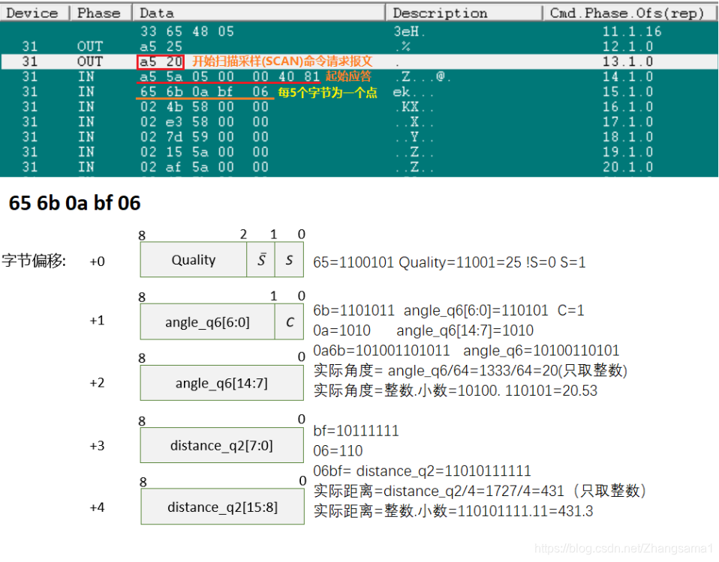Select the row with data '65 6b 0a bf 06'

coord(359,91)
